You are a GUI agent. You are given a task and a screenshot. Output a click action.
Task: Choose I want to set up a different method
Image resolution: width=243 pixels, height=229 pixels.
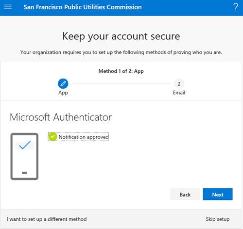click(x=47, y=219)
